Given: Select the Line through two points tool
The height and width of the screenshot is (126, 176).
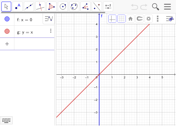Looking at the screenshot, I should coord(29,7).
